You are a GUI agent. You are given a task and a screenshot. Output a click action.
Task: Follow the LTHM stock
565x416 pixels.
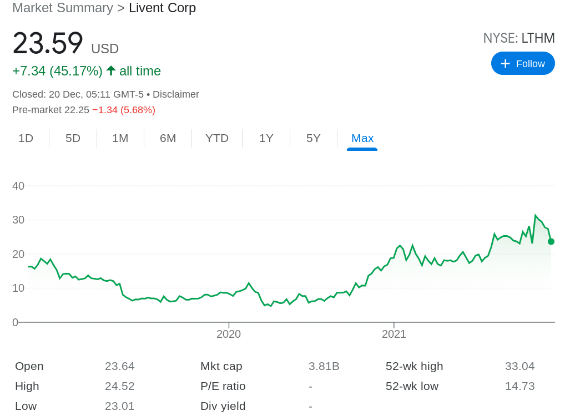pyautogui.click(x=523, y=63)
